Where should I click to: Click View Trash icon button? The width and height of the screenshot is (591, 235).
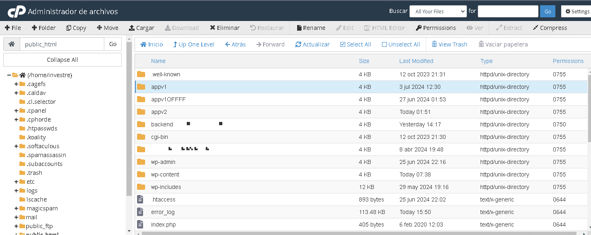coord(449,44)
